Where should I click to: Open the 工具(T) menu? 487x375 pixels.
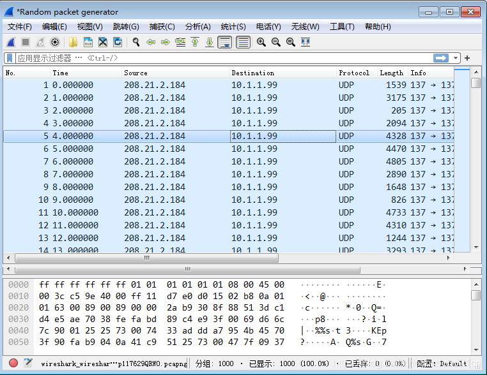point(342,27)
